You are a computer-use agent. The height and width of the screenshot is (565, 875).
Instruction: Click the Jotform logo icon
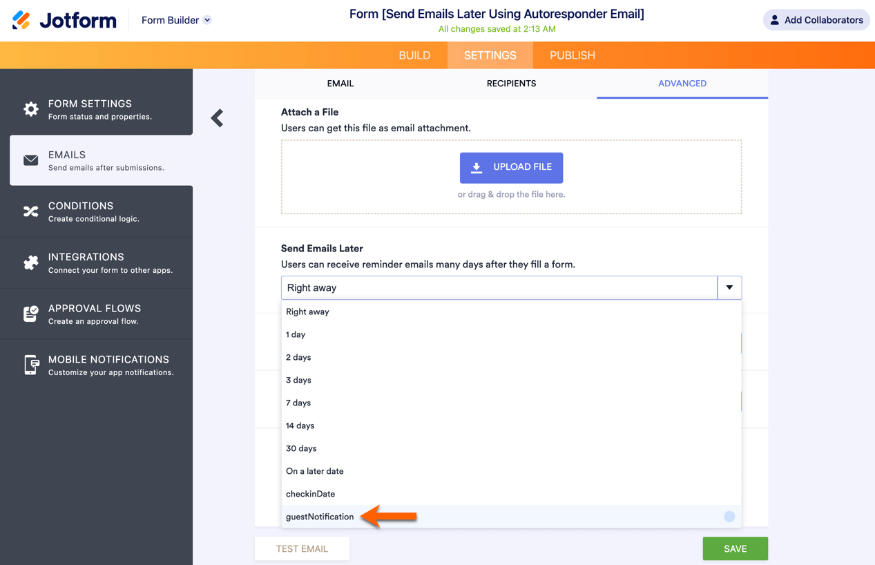(x=21, y=20)
